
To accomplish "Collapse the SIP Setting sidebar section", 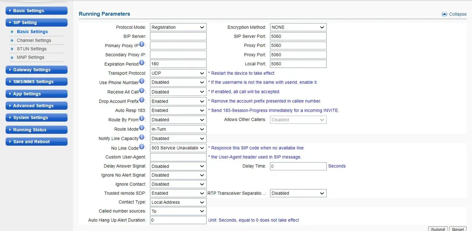I will [37, 22].
